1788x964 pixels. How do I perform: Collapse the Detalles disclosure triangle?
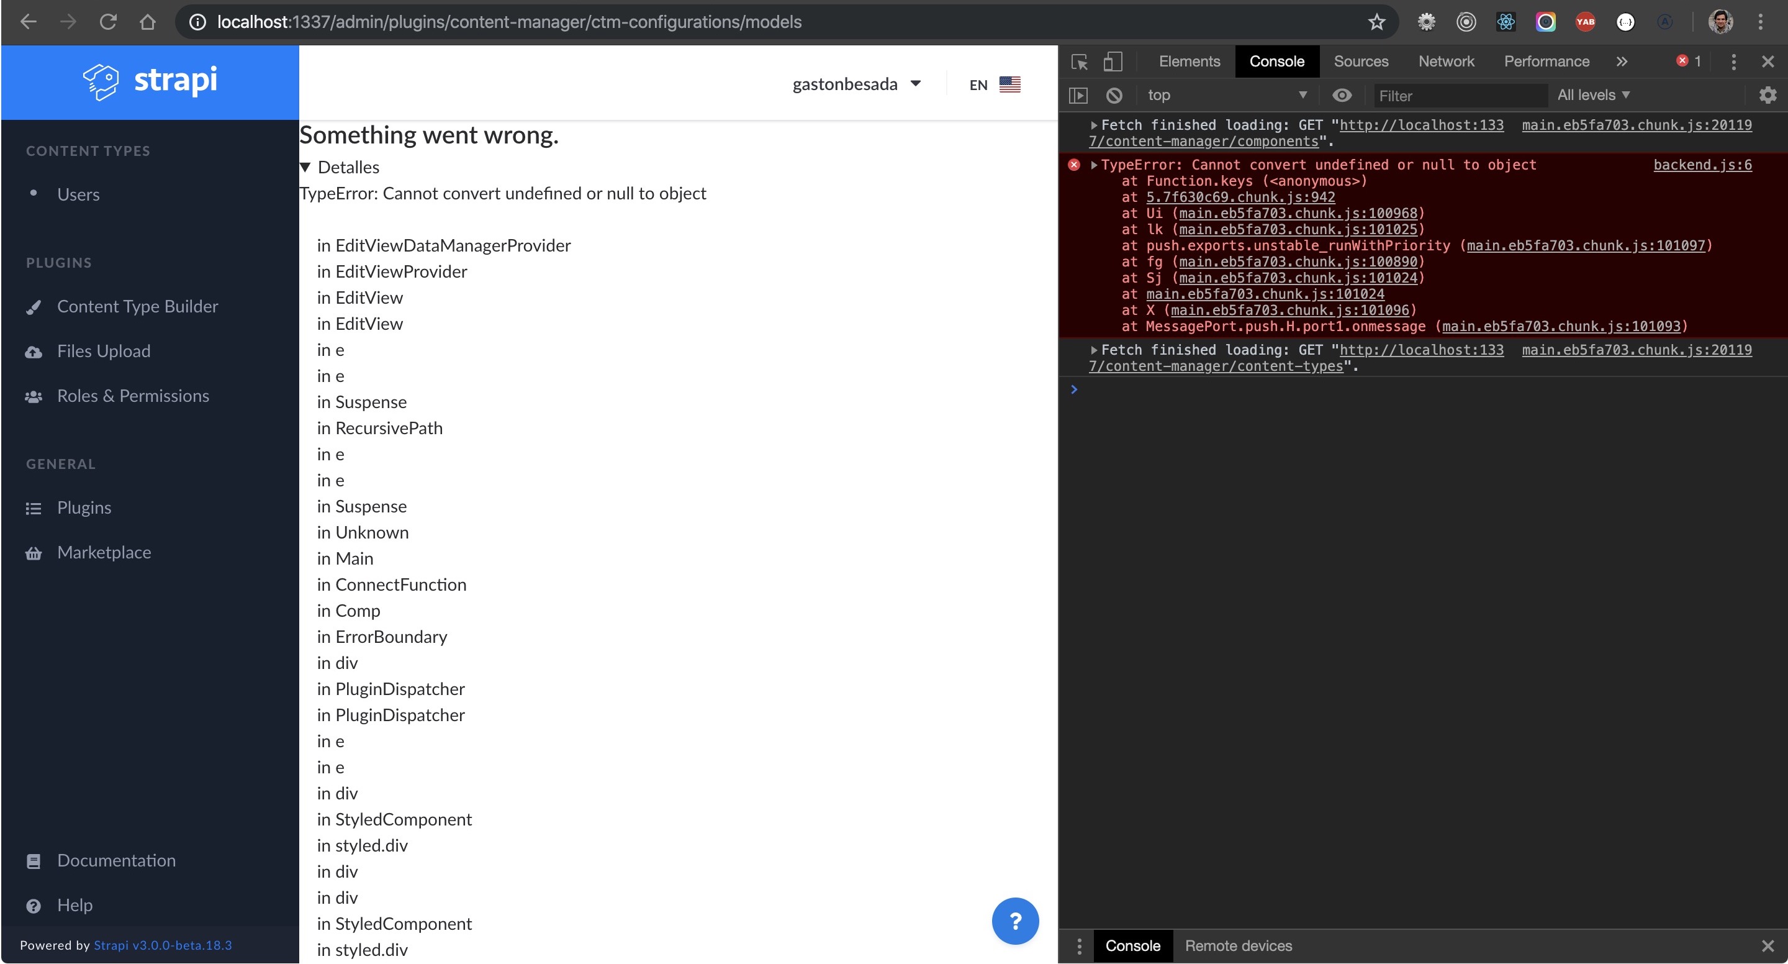[x=305, y=167]
